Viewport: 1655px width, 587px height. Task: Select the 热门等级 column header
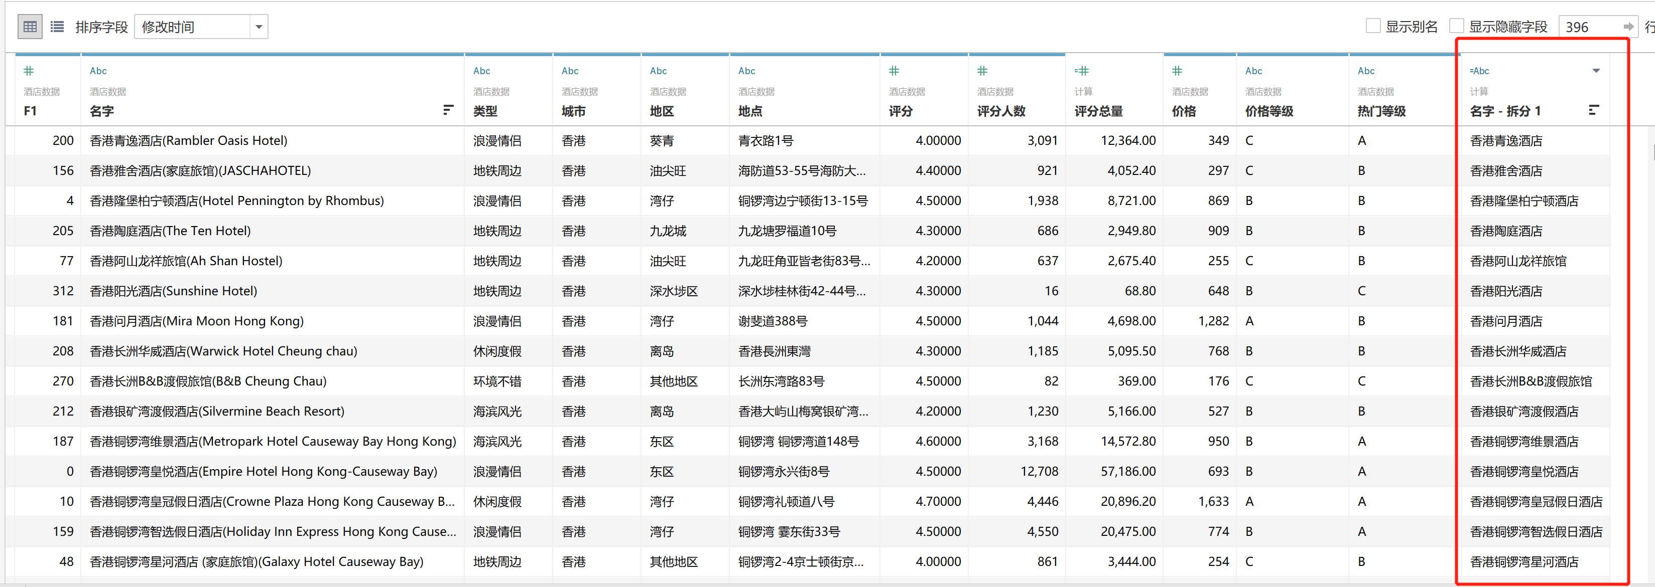1381,111
